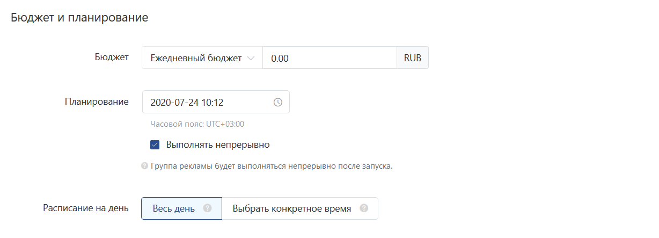Image resolution: width=659 pixels, height=238 pixels.
Task: Toggle the Выполнять непрерывно checkbox
Action: tap(155, 145)
